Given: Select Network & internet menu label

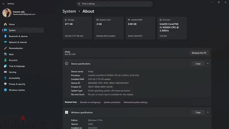Looking at the screenshot, I should 18,42.
